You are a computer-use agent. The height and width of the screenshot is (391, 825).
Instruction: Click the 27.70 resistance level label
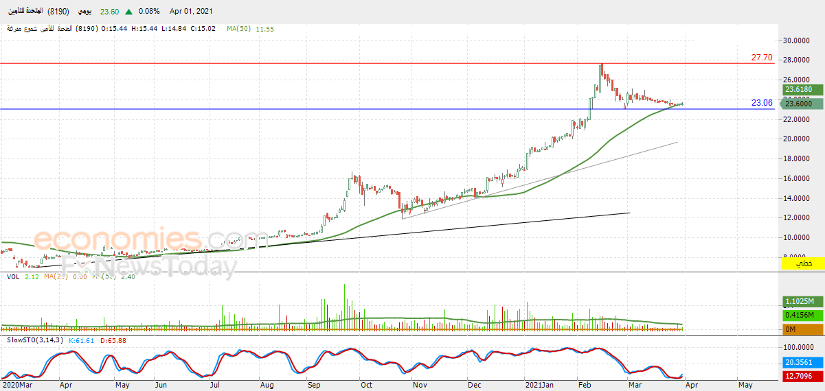click(x=762, y=58)
